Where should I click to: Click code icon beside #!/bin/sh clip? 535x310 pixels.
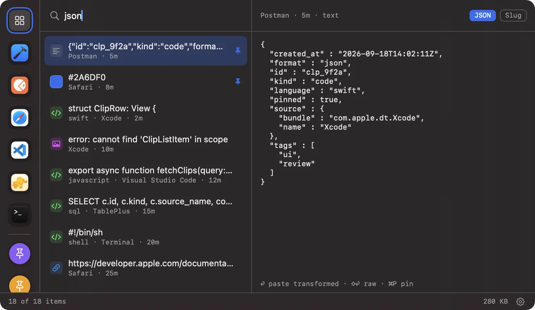coord(56,237)
